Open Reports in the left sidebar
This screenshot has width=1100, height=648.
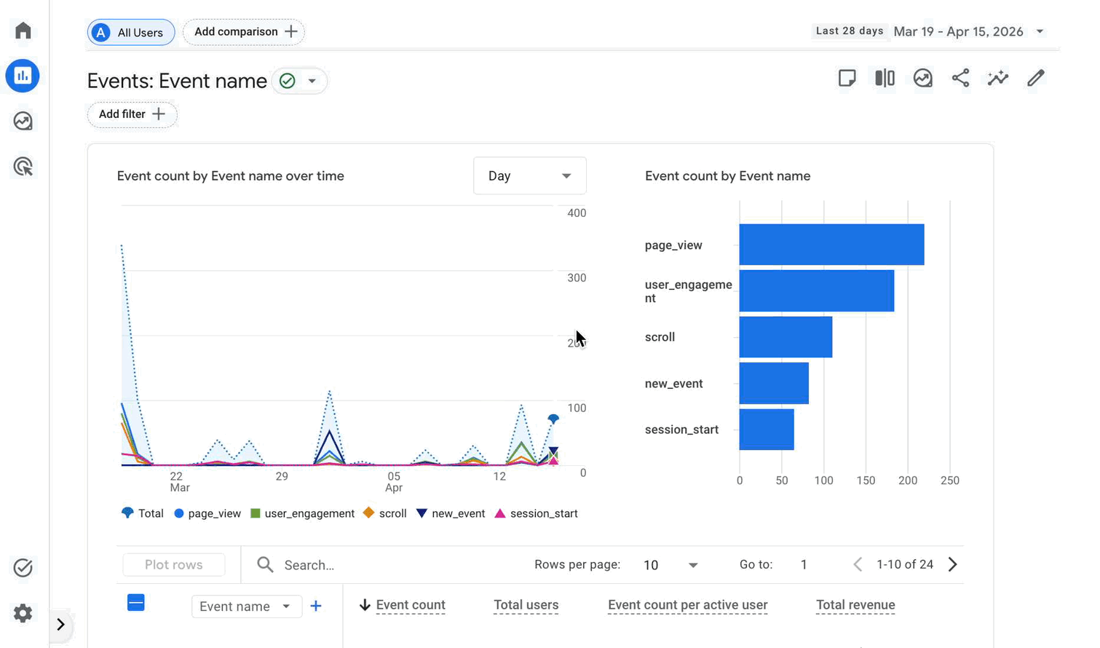point(23,76)
